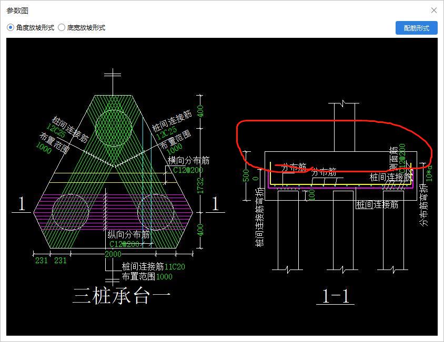The width and height of the screenshot is (444, 342).
Task: Click the 11C20 pile connection rebar value
Action: pos(175,267)
